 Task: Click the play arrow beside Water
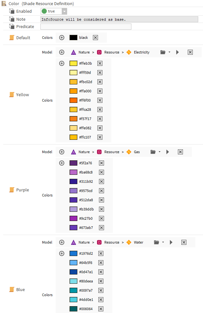171,242
